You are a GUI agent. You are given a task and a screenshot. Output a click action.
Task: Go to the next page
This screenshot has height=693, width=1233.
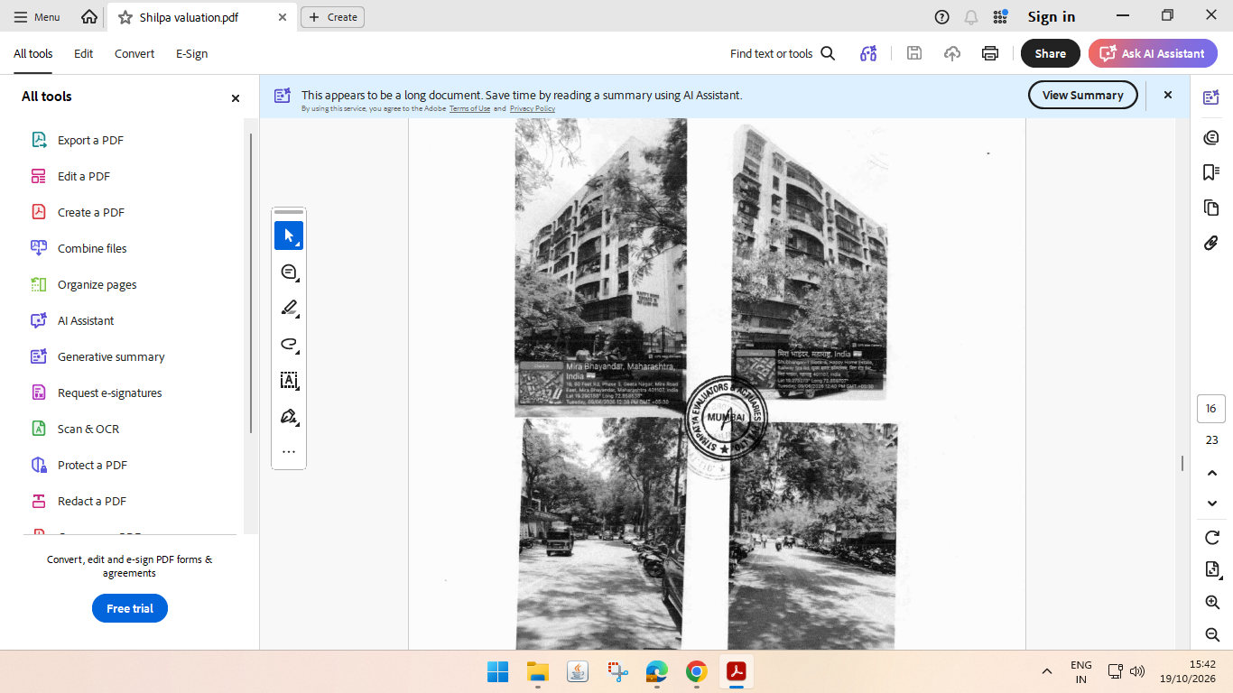pyautogui.click(x=1212, y=503)
